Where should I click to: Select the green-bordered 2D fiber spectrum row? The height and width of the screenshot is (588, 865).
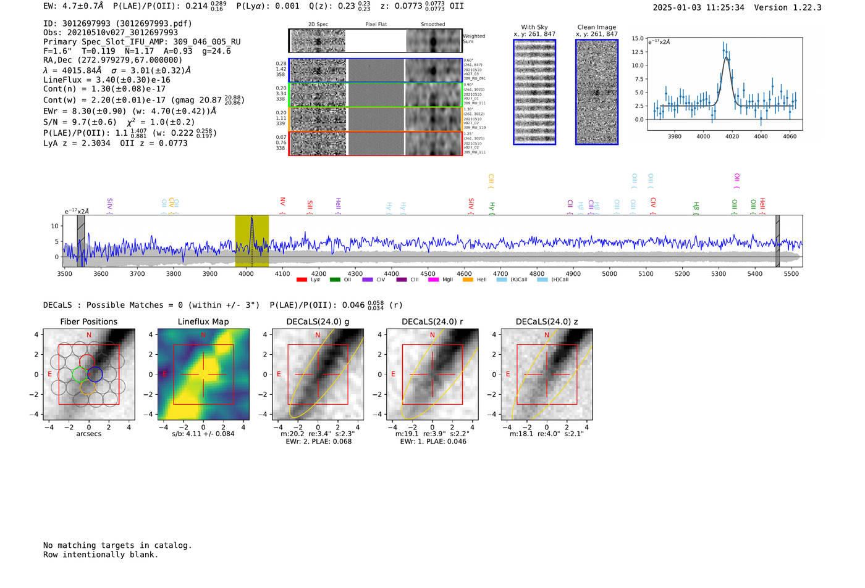375,95
